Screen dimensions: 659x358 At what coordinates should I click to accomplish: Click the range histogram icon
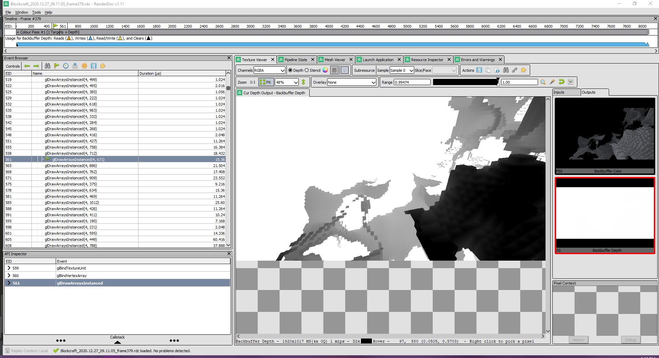click(x=570, y=82)
